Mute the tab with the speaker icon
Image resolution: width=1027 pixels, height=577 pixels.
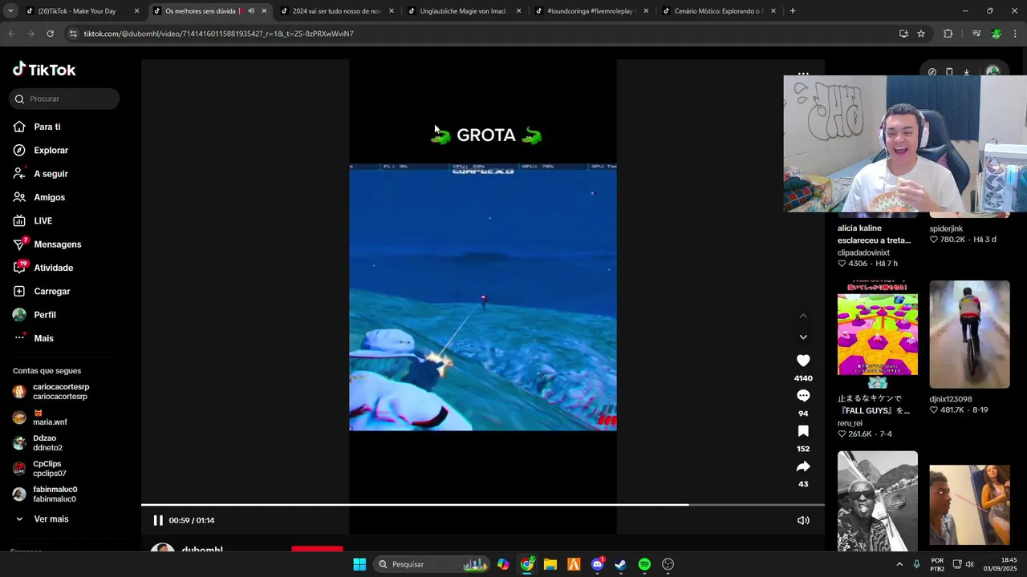tap(251, 11)
